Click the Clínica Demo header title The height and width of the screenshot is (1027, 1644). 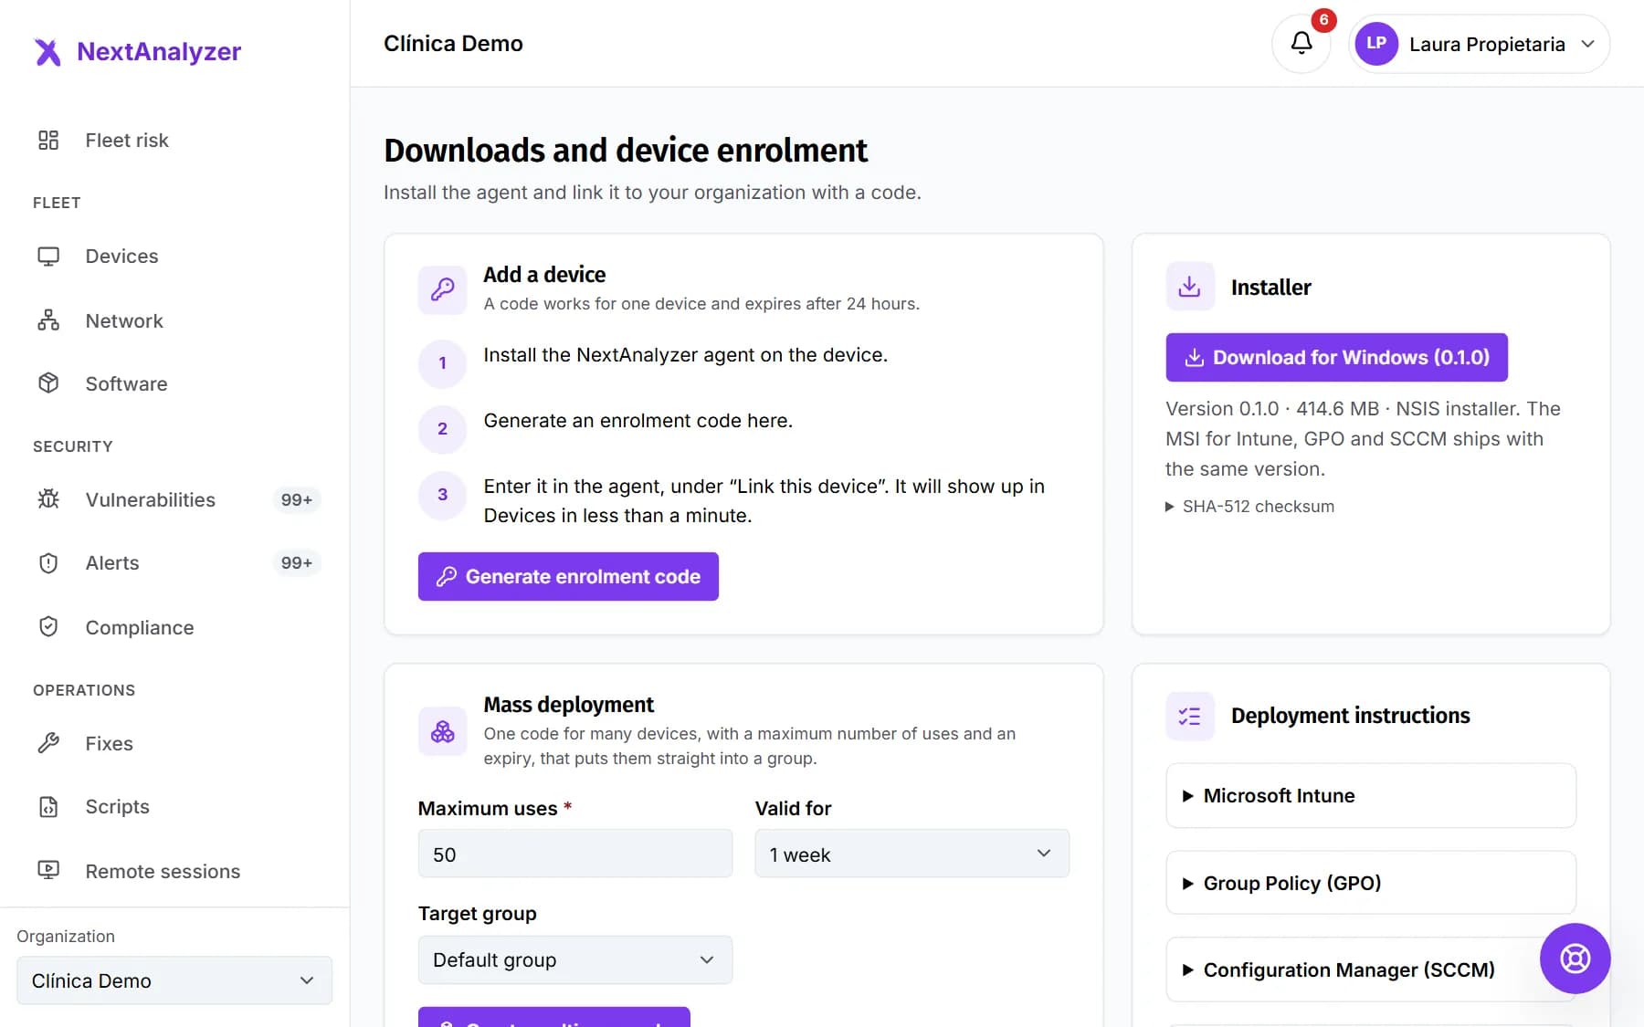point(453,44)
